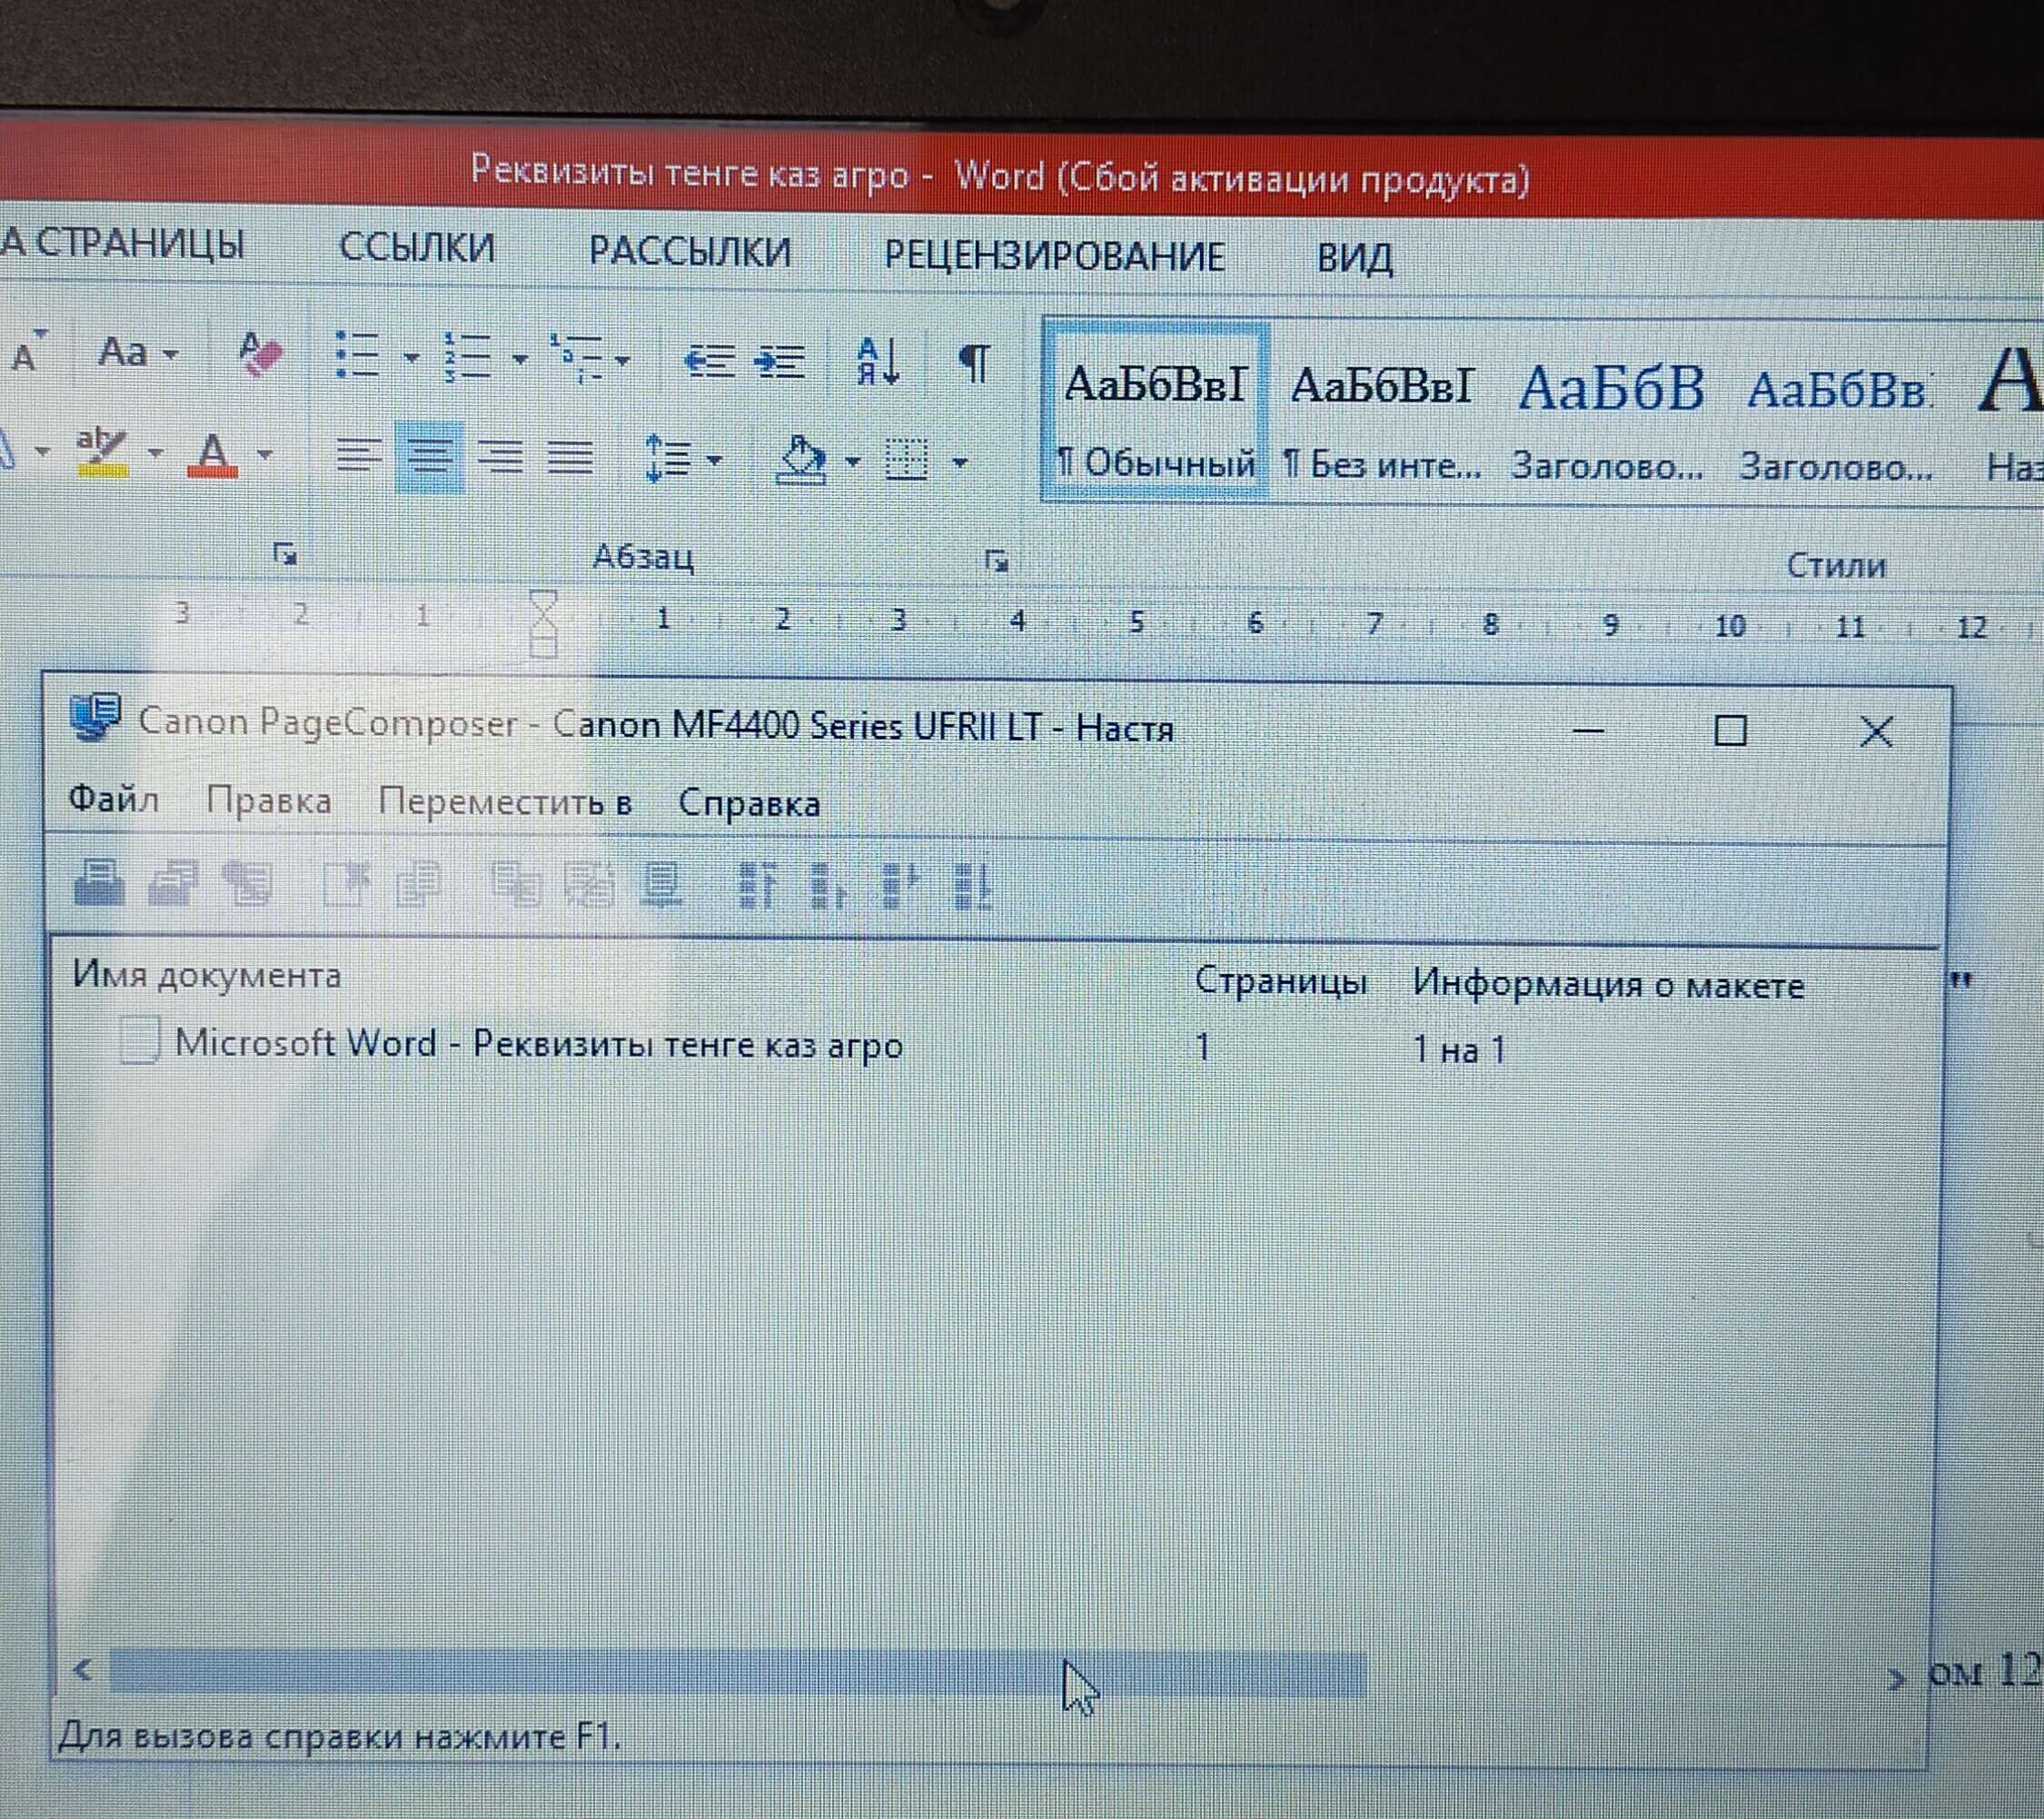The width and height of the screenshot is (2044, 1819).
Task: Switch to the РЕЦЕНЗИРОВАНИЕ ribbon tab
Action: point(1054,257)
